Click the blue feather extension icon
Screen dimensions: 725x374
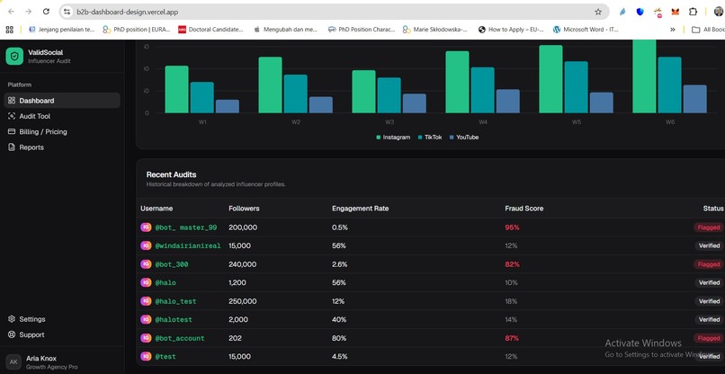coord(622,12)
